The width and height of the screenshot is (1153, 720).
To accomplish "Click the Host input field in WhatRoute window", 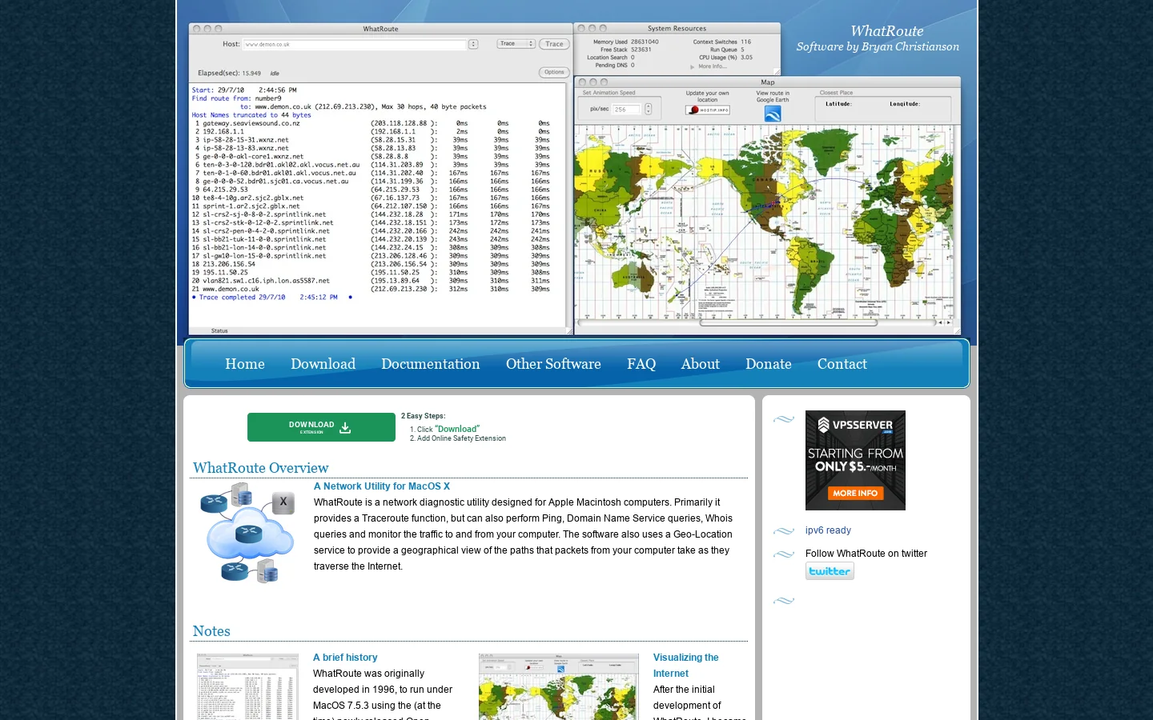I will pos(355,45).
